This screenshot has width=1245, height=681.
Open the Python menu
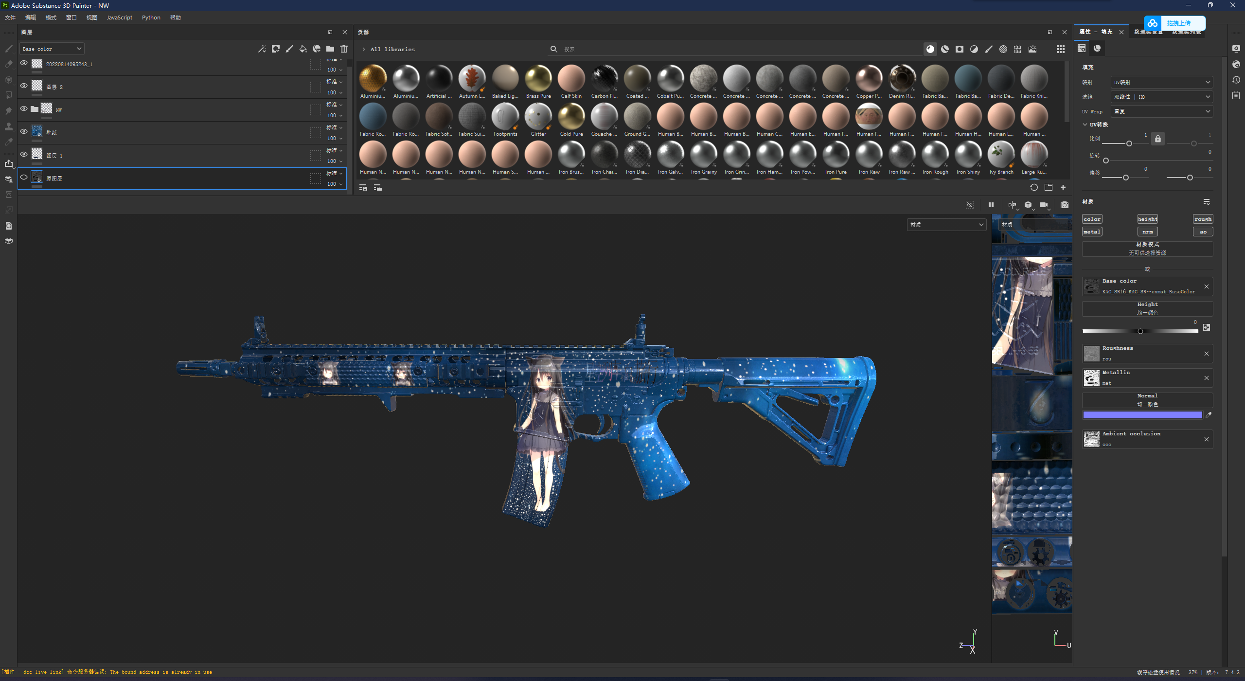[x=151, y=18]
